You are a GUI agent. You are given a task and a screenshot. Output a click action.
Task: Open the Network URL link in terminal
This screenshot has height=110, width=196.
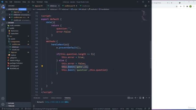click(57, 102)
